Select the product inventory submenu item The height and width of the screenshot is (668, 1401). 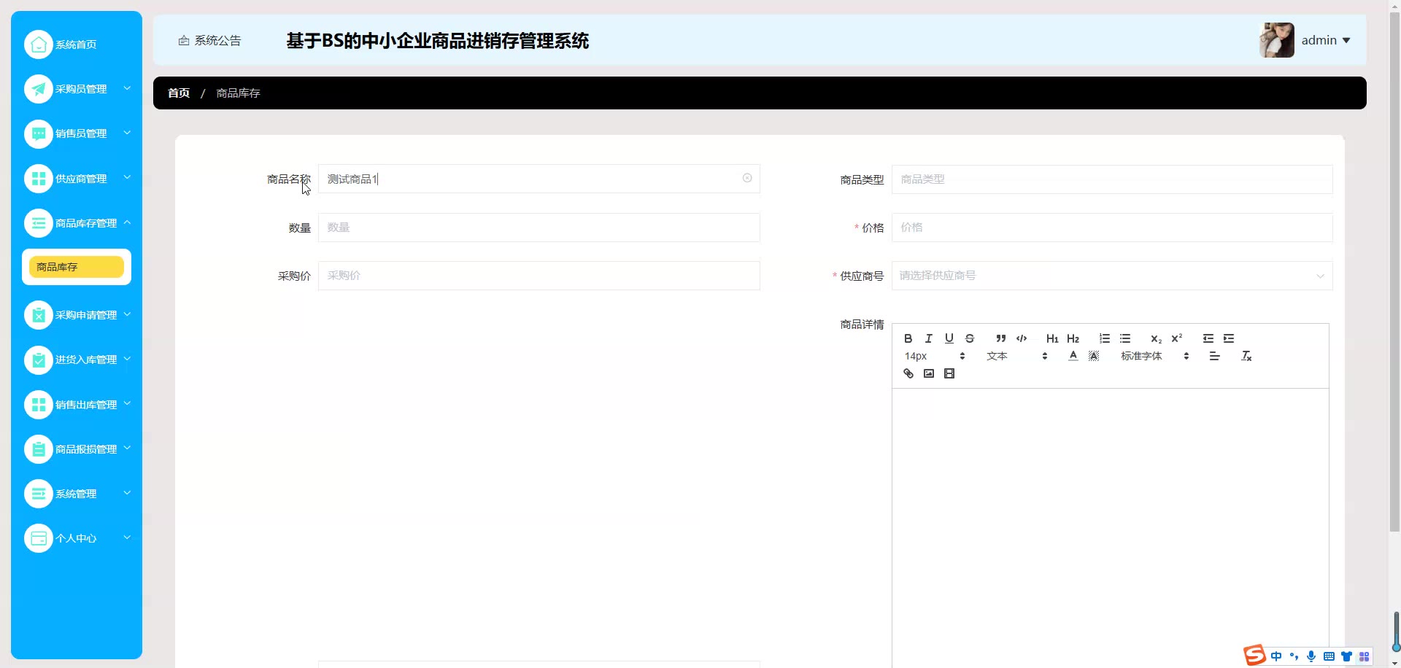click(x=77, y=267)
